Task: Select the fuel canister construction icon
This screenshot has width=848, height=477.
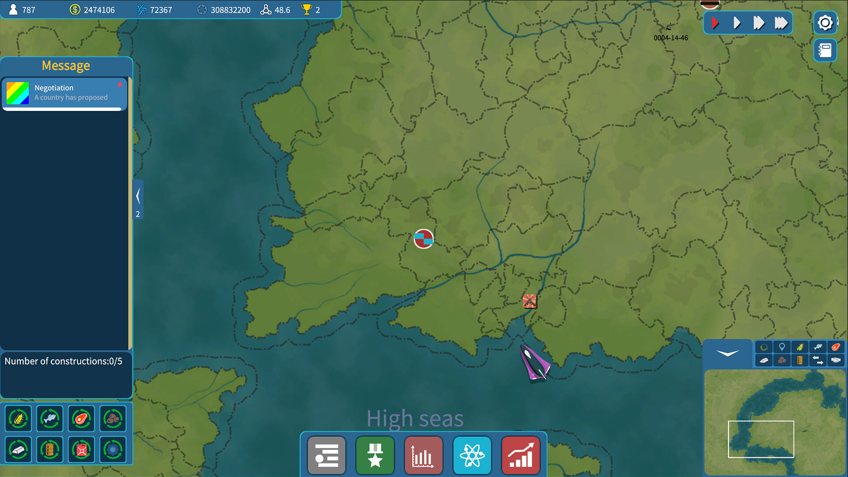Action: (x=81, y=450)
